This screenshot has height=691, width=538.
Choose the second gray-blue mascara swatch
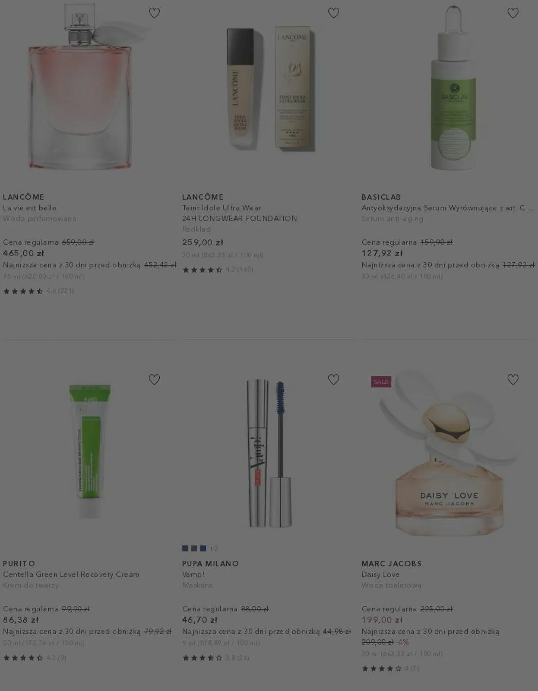194,548
